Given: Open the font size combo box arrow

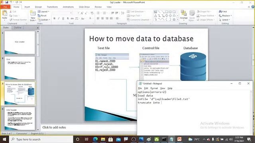Looking at the screenshot, I should pyautogui.click(x=78, y=13).
